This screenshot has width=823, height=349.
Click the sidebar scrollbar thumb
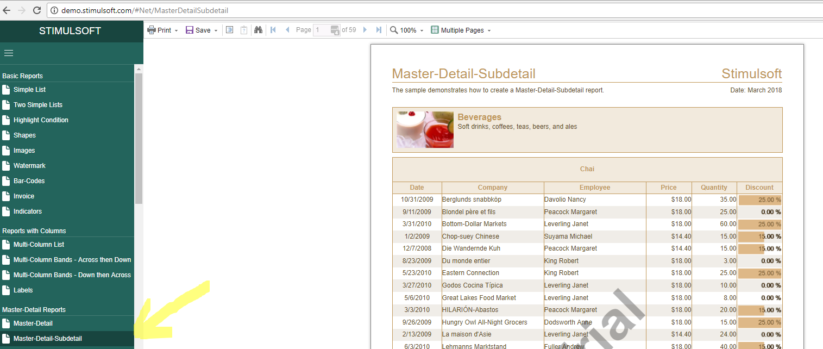[139, 139]
